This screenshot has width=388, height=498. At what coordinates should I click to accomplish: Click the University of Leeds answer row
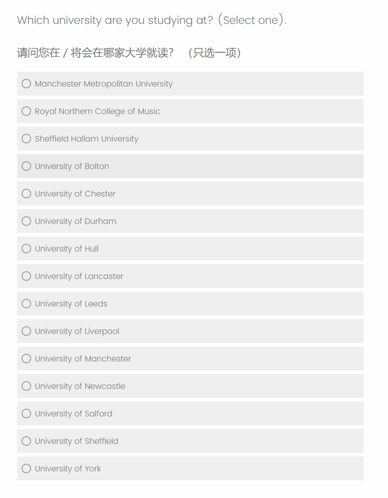pyautogui.click(x=225, y=304)
